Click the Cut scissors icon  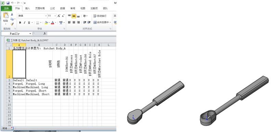click(x=12, y=14)
